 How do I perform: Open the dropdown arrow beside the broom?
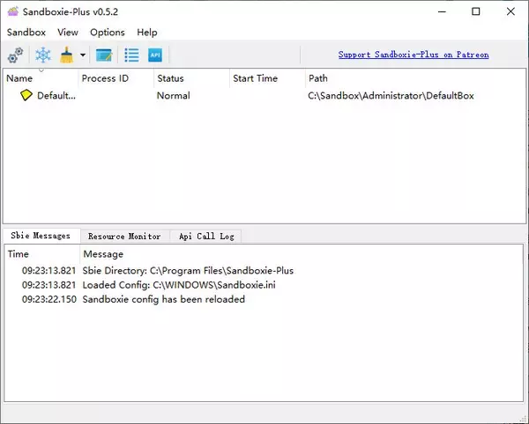(82, 55)
